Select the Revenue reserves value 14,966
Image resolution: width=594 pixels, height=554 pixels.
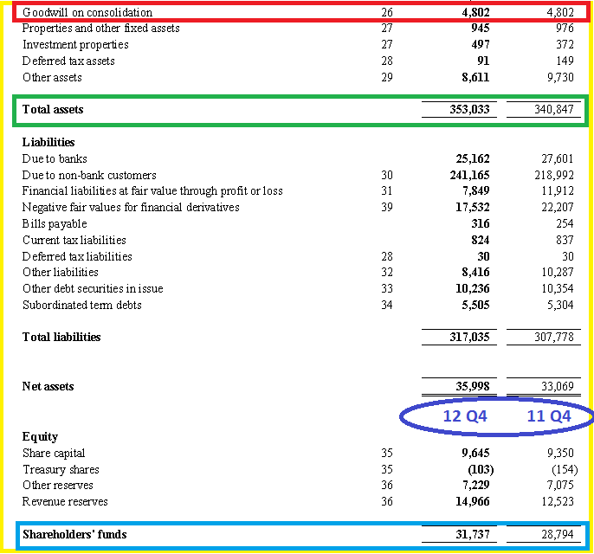[x=473, y=502]
